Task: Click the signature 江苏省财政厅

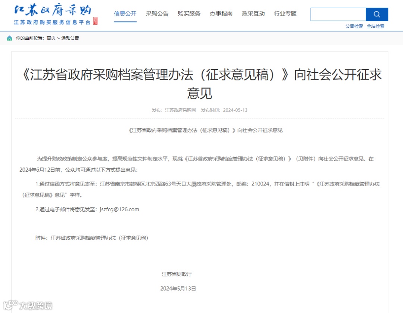Action: coord(177,274)
